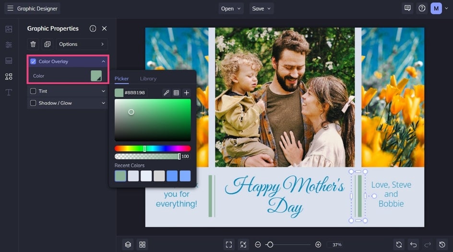This screenshot has width=453, height=252.
Task: Open the Text sidebar icon
Action: tap(9, 92)
